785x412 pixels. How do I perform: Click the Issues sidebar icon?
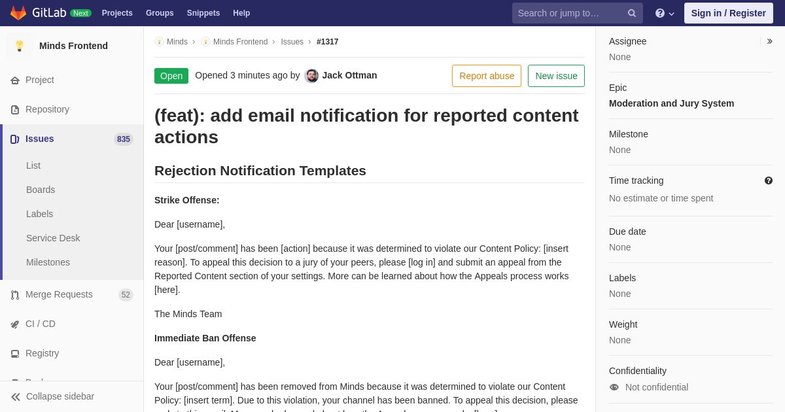click(x=15, y=139)
